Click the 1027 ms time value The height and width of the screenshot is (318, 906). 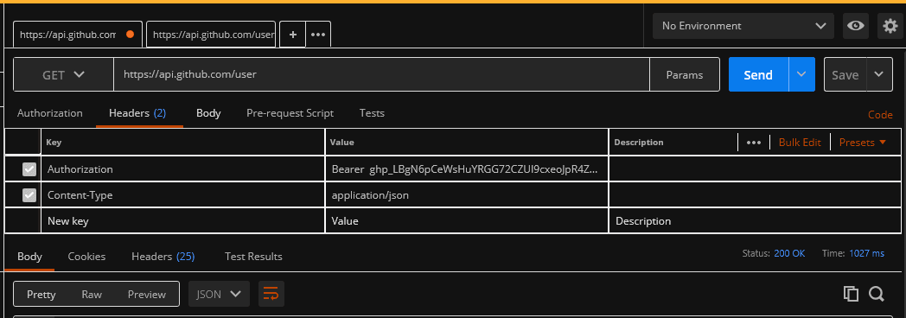pyautogui.click(x=867, y=253)
